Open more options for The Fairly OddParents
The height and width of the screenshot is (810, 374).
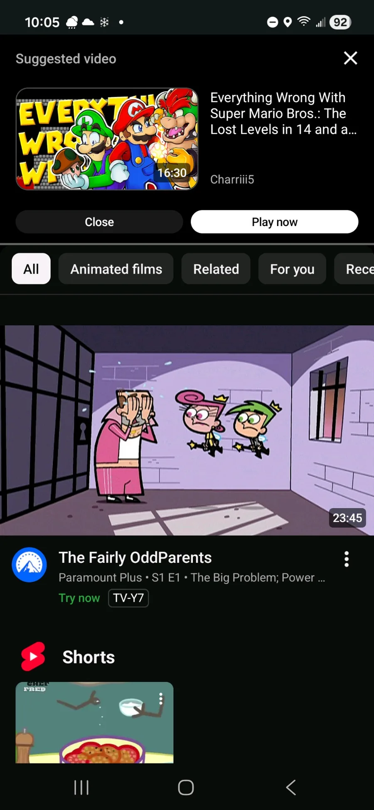coord(346,559)
